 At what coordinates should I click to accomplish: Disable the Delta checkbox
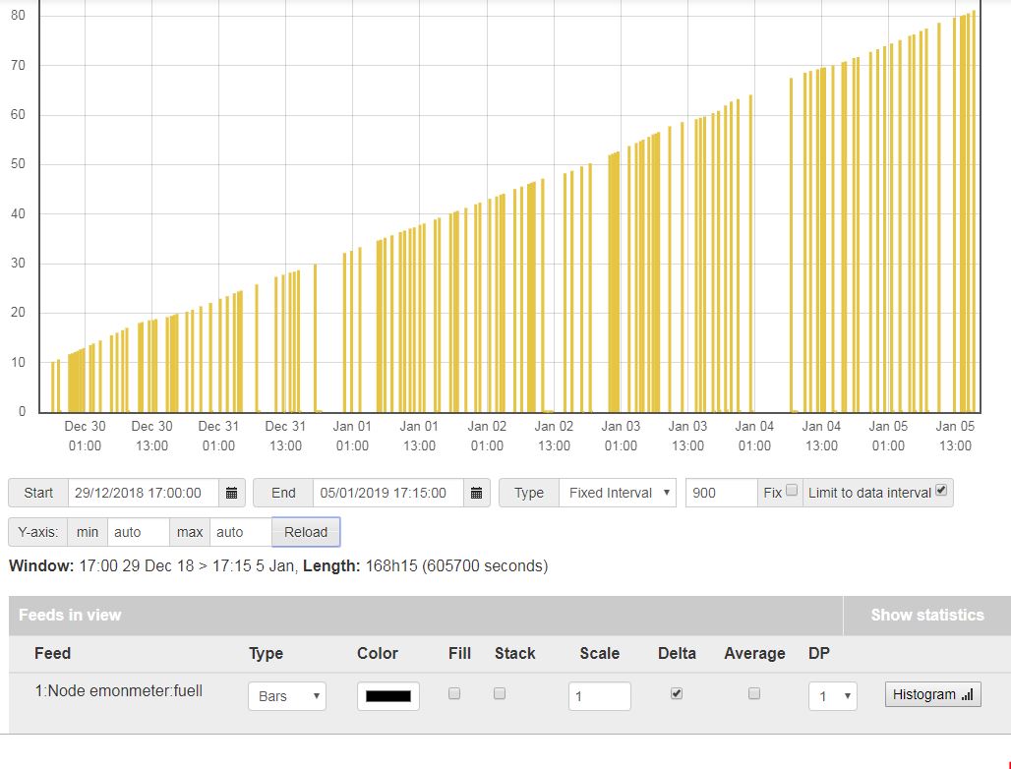pyautogui.click(x=676, y=693)
